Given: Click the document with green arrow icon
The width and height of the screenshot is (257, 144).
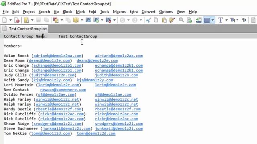Looking at the screenshot, I should [x=189, y=20].
